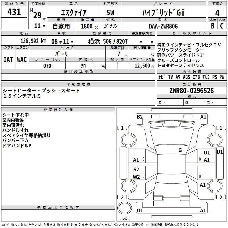Select exterior color パール
The width and height of the screenshot is (228, 228).
pos(61,54)
